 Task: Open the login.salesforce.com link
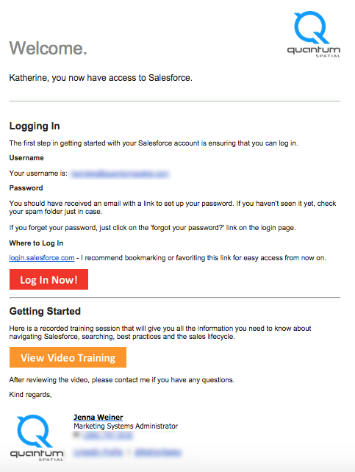pos(42,258)
